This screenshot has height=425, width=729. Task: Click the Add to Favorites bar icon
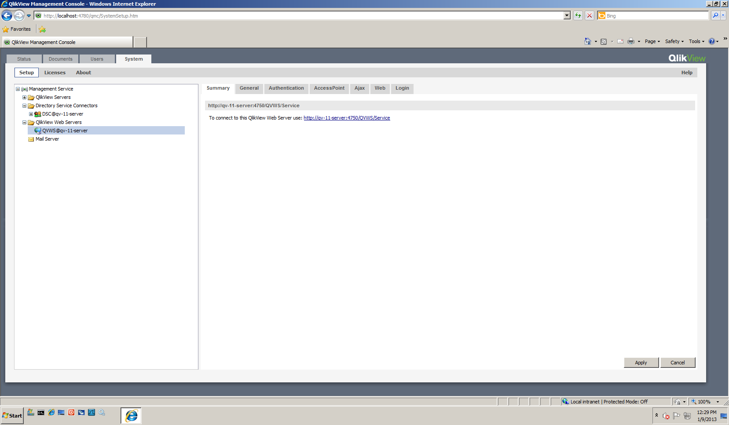[42, 29]
